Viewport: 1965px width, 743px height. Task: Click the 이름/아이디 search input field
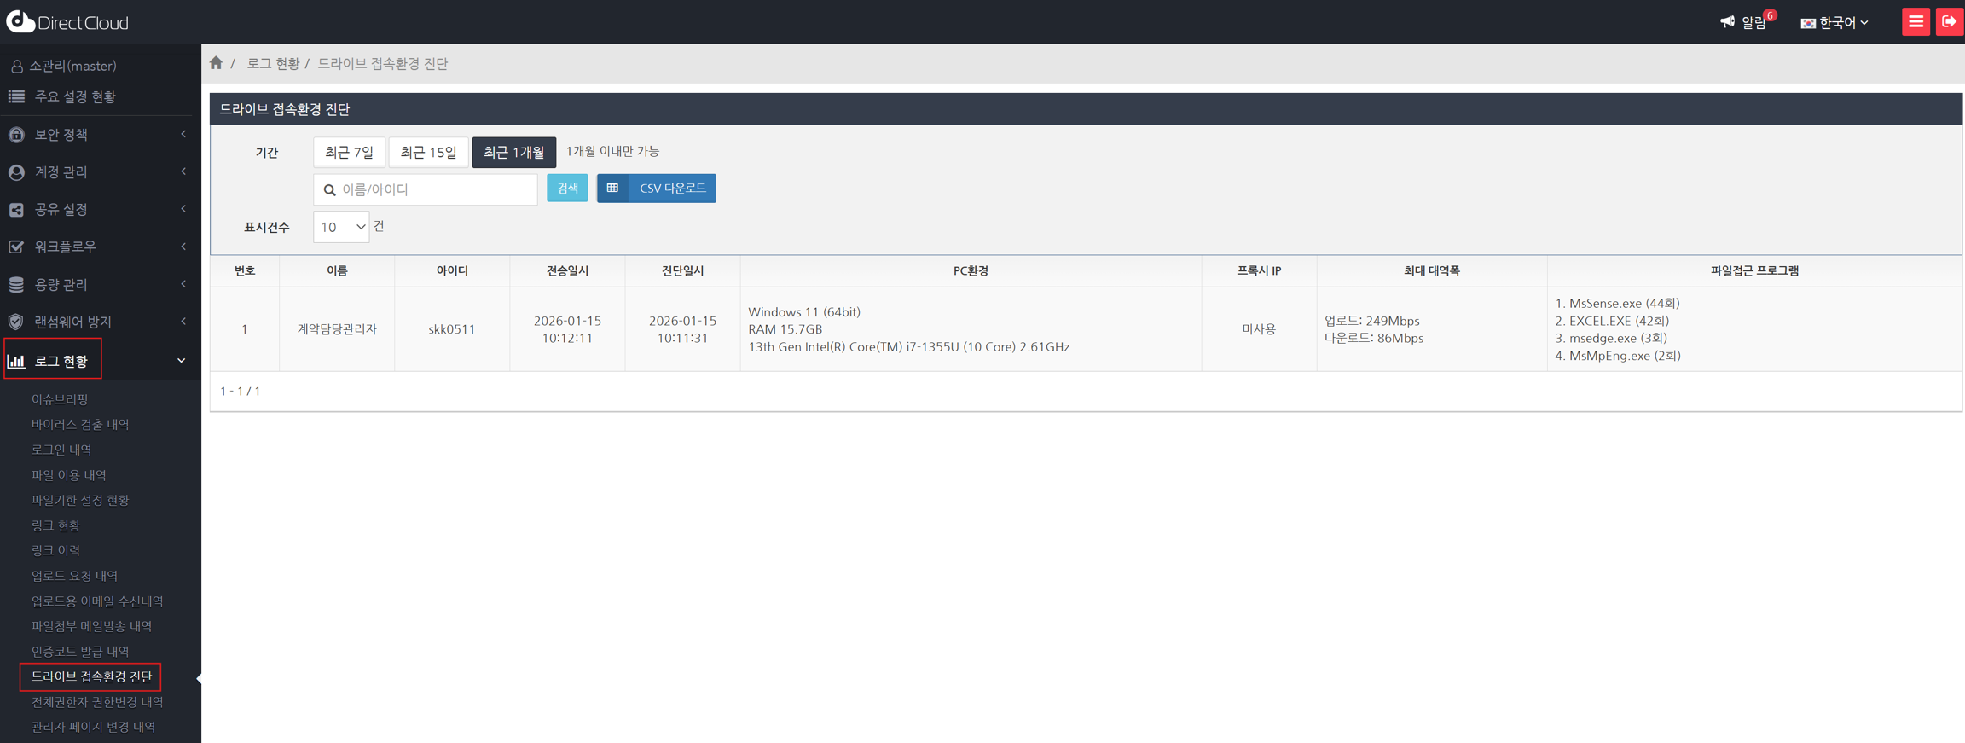(435, 189)
